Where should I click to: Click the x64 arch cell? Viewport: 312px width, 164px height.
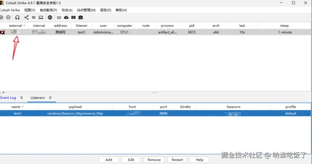point(216,32)
